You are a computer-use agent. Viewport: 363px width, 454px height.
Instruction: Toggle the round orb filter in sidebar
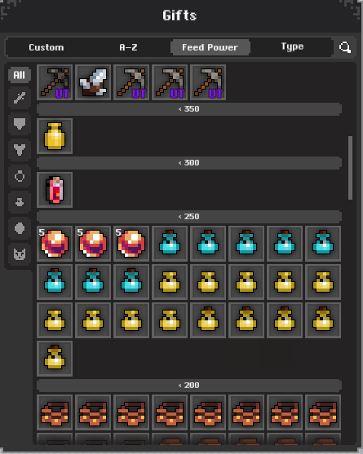20,228
